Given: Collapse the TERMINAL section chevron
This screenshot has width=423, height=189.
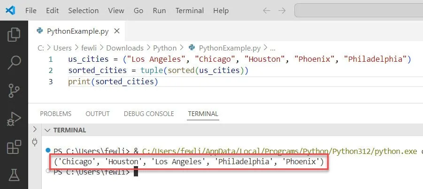Looking at the screenshot, I should [x=47, y=130].
